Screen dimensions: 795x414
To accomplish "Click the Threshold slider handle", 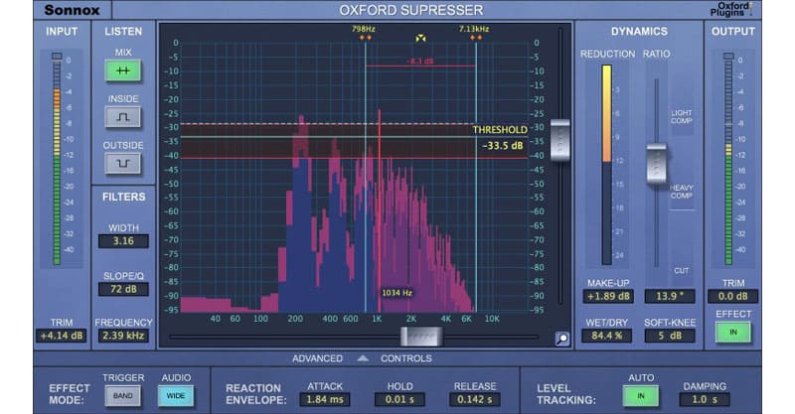I will (559, 139).
